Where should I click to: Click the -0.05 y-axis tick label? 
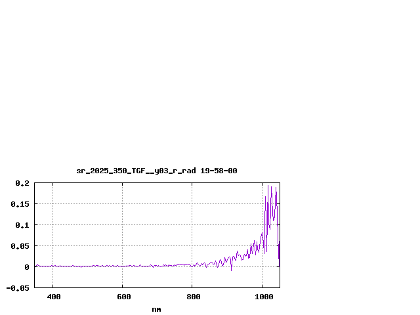18,288
